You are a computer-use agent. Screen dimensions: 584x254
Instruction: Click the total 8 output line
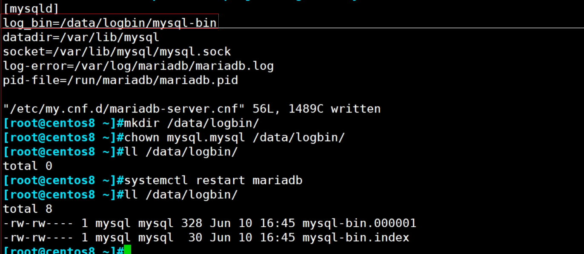(28, 209)
